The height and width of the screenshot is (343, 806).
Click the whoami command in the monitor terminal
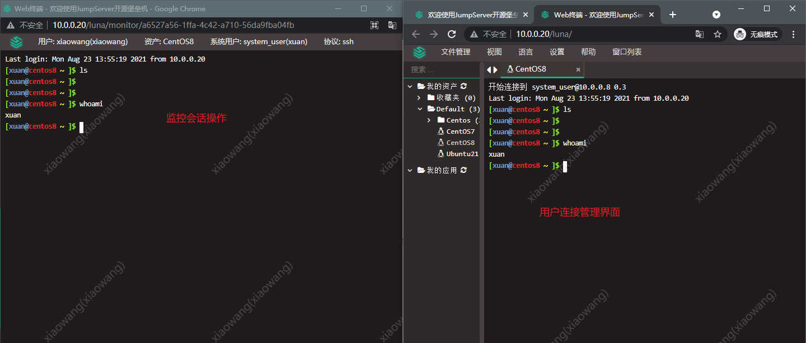click(x=91, y=104)
